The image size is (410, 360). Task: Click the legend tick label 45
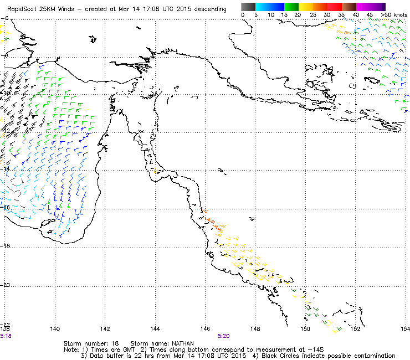click(370, 15)
